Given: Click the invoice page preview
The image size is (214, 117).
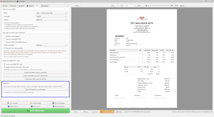Looking at the screenshot, I should tap(142, 59).
